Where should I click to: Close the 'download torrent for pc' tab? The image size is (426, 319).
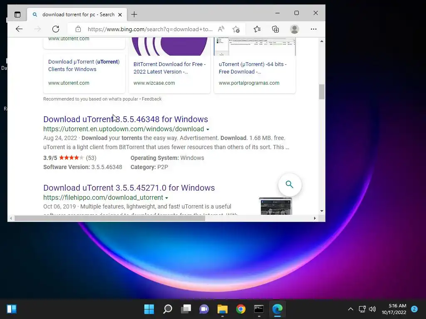pyautogui.click(x=120, y=15)
